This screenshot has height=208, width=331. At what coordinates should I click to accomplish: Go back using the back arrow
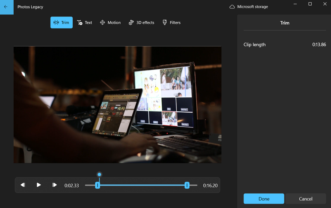[6, 7]
